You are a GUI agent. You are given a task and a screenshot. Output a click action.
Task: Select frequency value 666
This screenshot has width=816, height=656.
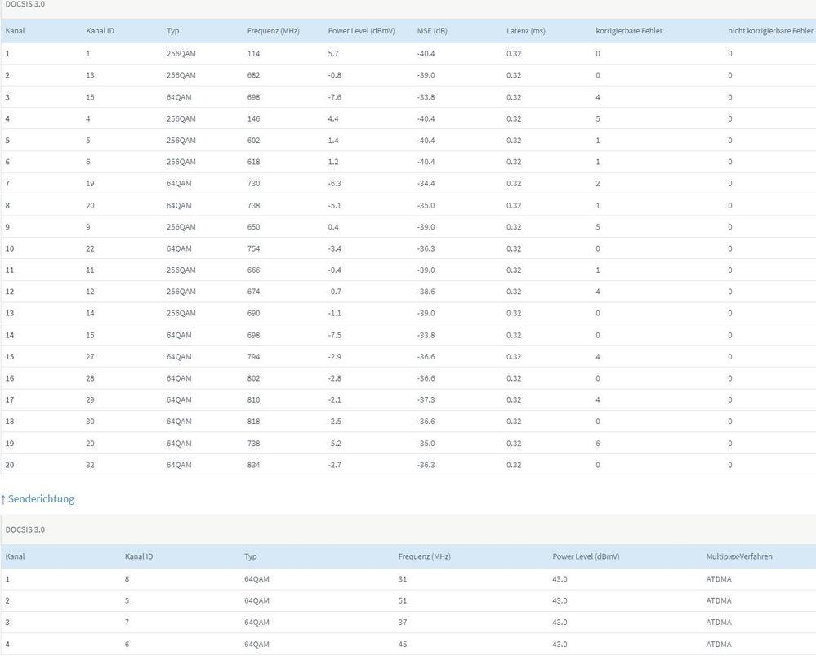pos(253,270)
